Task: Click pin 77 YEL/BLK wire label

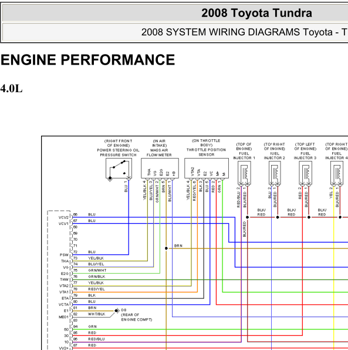Action: (96, 283)
